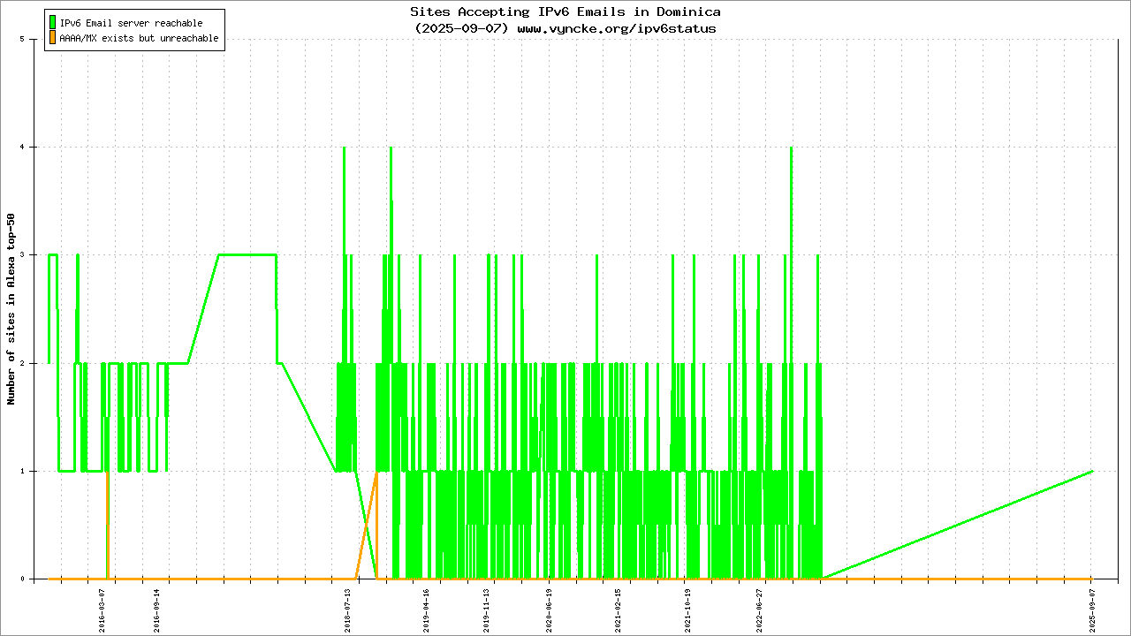Viewport: 1131px width, 636px height.
Task: Click the green legend swatch
Action: [53, 22]
